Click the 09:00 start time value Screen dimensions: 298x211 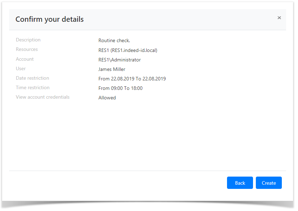[x=117, y=88]
